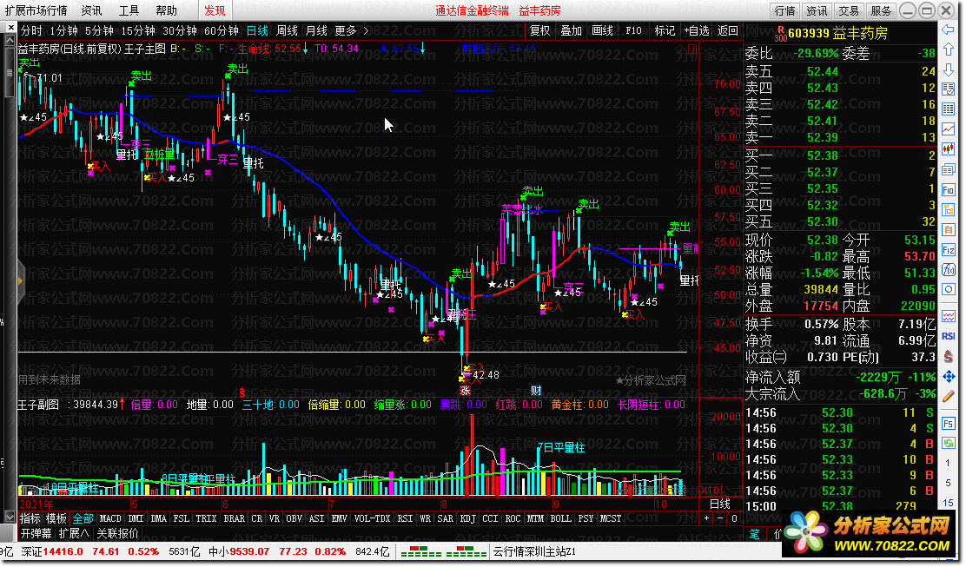
Task: Open the 复权 adjustment menu
Action: (x=539, y=30)
